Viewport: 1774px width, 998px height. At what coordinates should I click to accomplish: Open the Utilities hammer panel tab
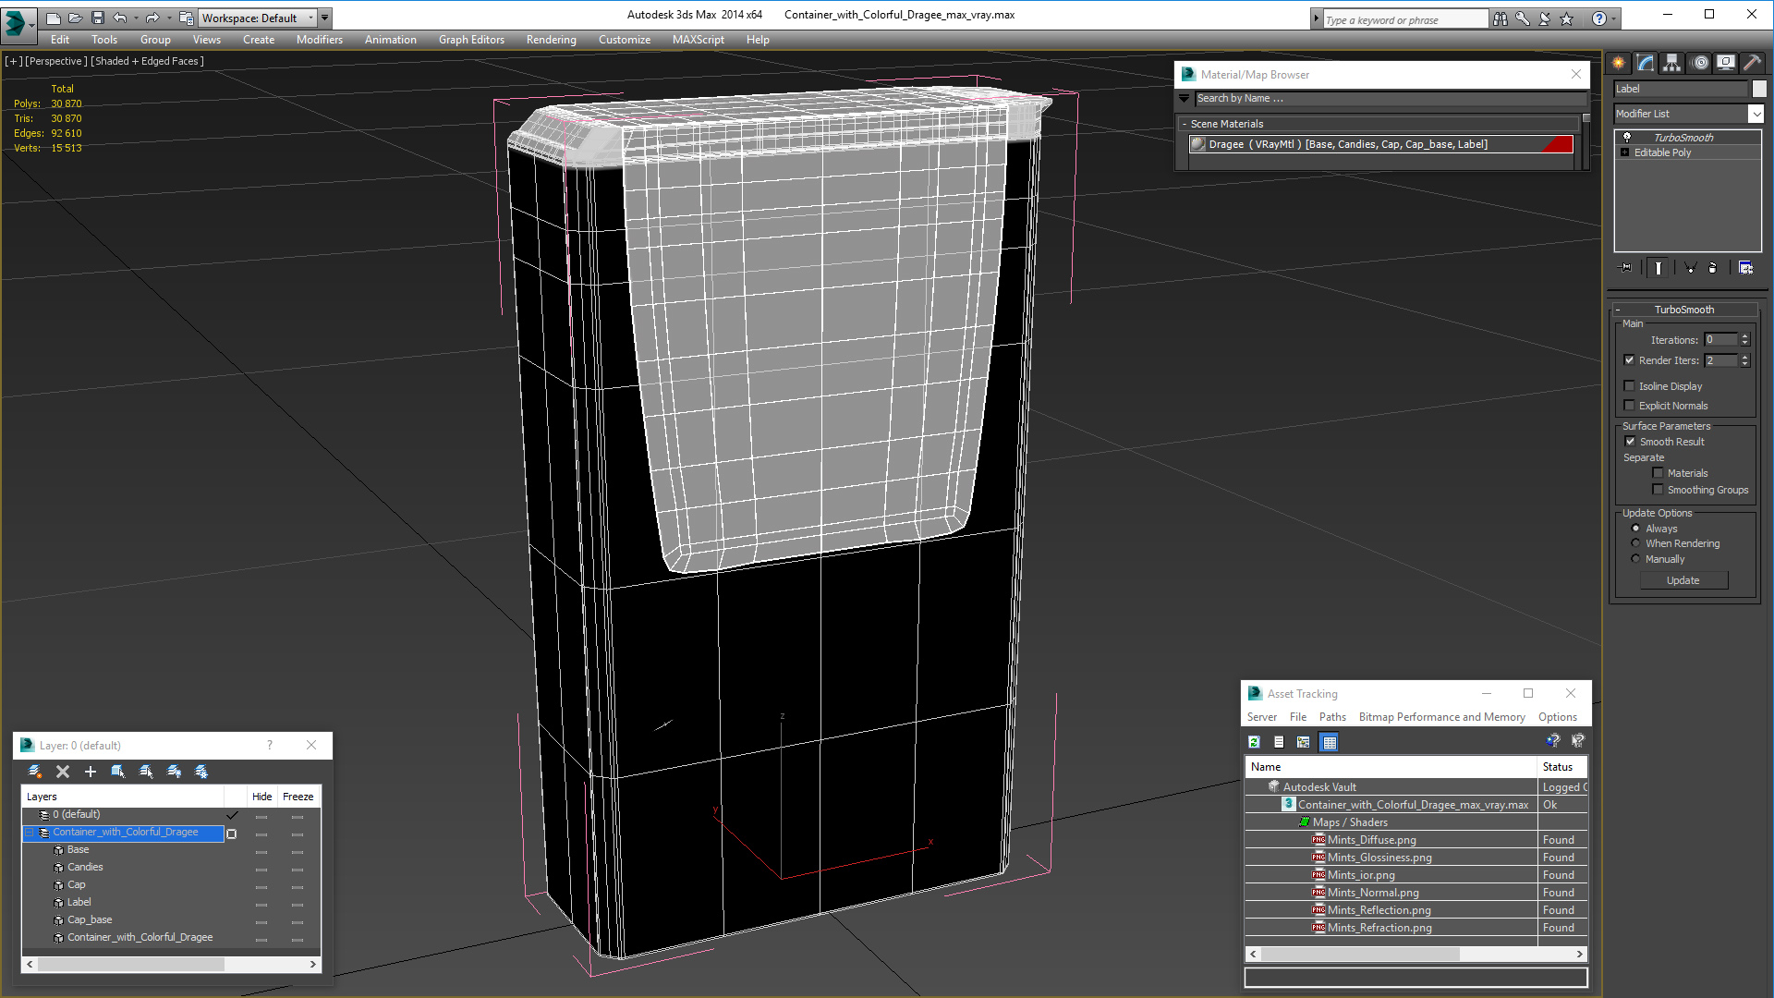(x=1752, y=63)
